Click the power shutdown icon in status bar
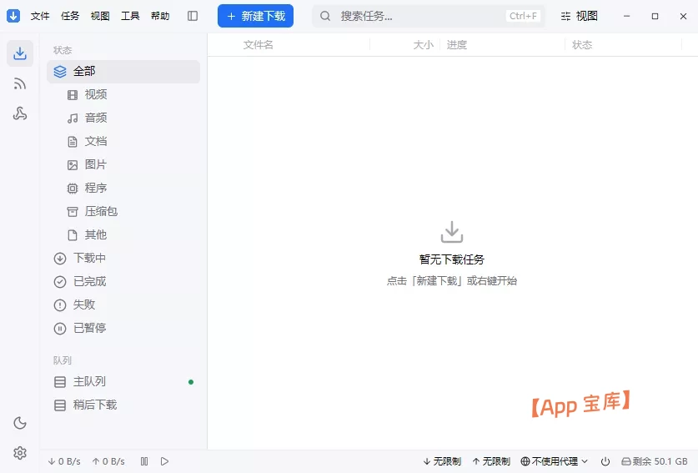The image size is (698, 473). click(605, 461)
